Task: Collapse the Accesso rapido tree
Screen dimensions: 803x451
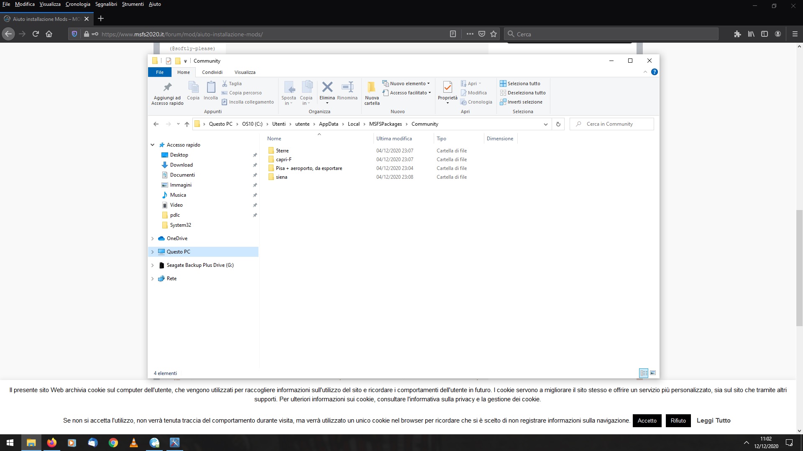Action: (x=153, y=145)
